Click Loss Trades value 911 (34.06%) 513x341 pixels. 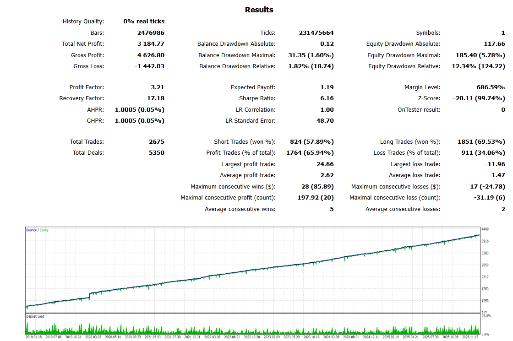point(484,153)
